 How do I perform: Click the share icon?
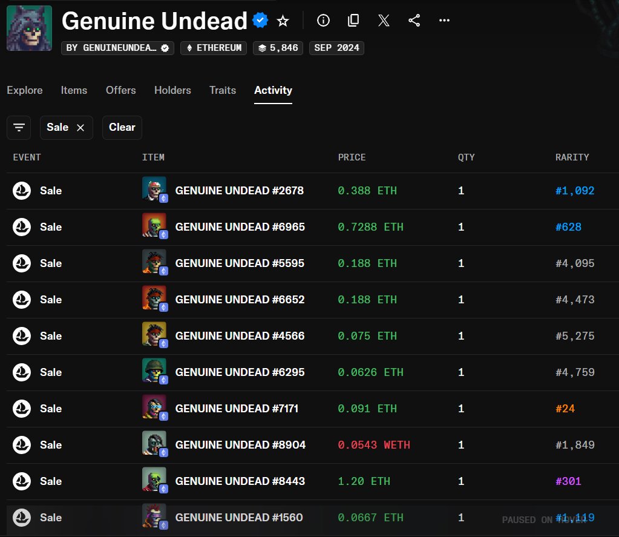(x=414, y=20)
